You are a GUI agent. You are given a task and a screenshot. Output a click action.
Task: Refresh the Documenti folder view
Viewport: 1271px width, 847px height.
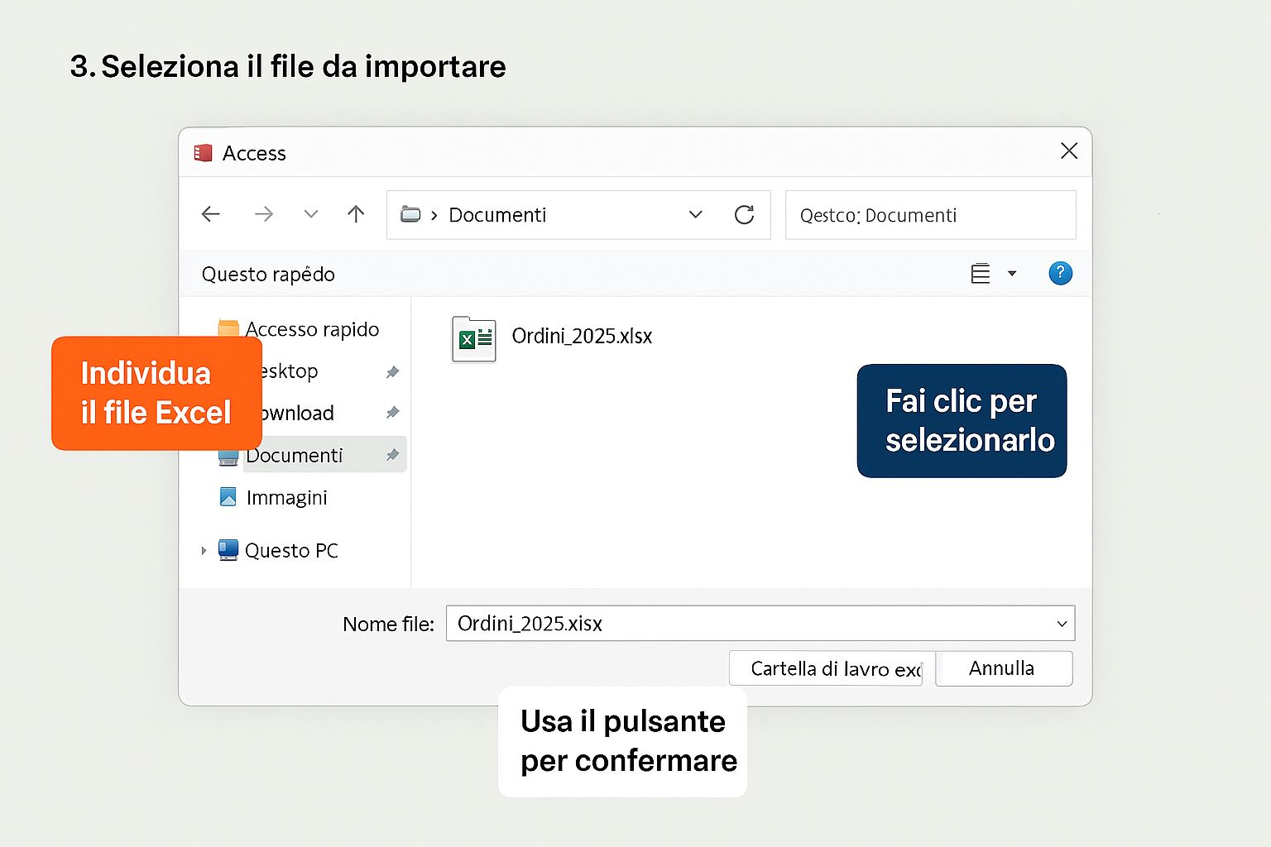(744, 215)
